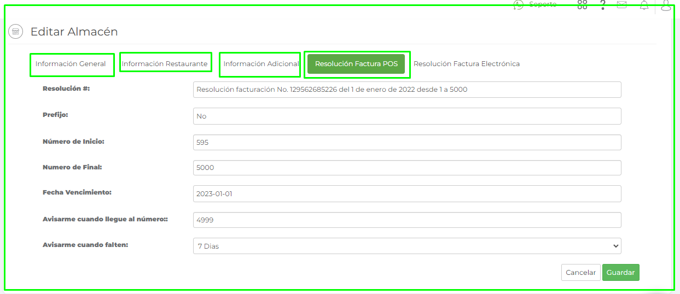Click the Editar Almacén heading
Screen dimensions: 680x294
[74, 32]
